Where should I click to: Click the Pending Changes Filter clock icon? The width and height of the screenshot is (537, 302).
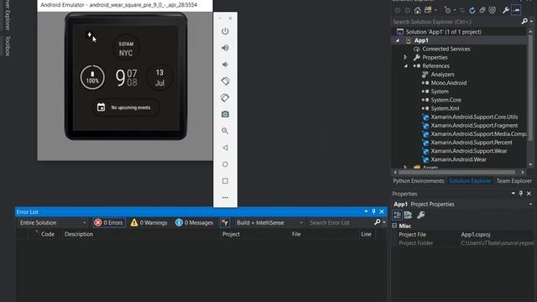447,10
